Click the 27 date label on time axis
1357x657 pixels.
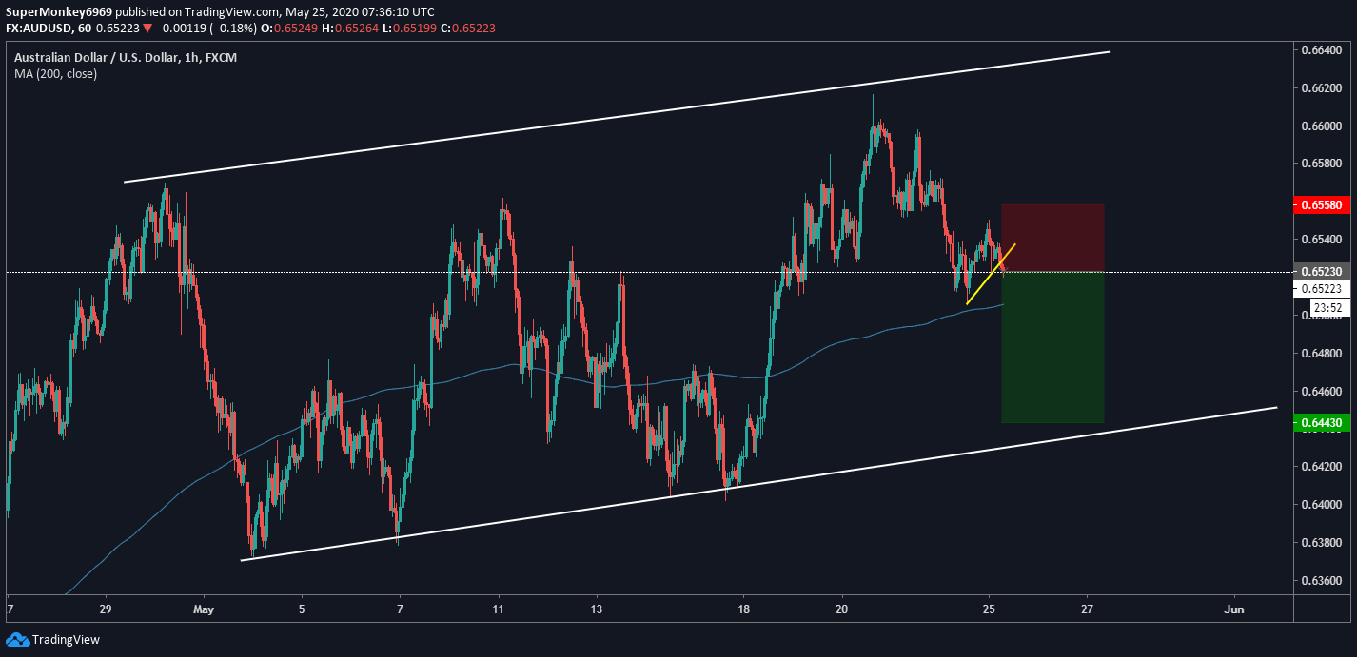[x=1087, y=609]
